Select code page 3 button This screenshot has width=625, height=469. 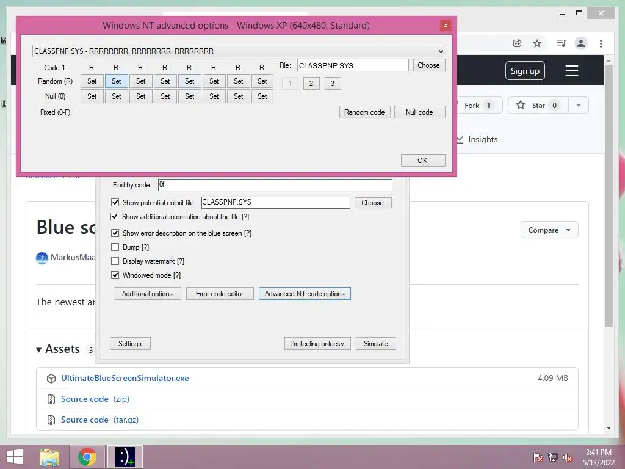coord(333,83)
